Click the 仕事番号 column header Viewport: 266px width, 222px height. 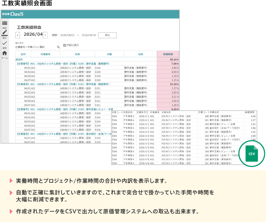point(45,54)
